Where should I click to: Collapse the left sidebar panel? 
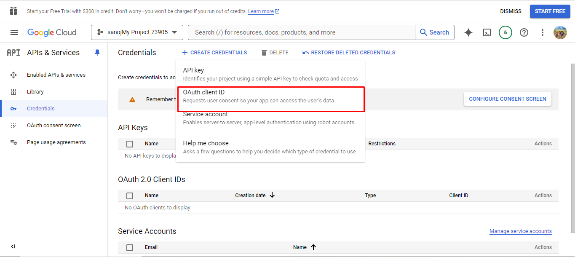tap(13, 246)
